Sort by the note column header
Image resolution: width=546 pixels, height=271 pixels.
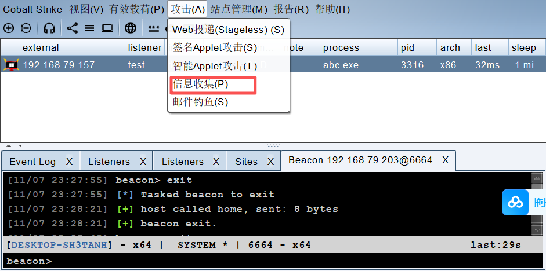pyautogui.click(x=300, y=47)
